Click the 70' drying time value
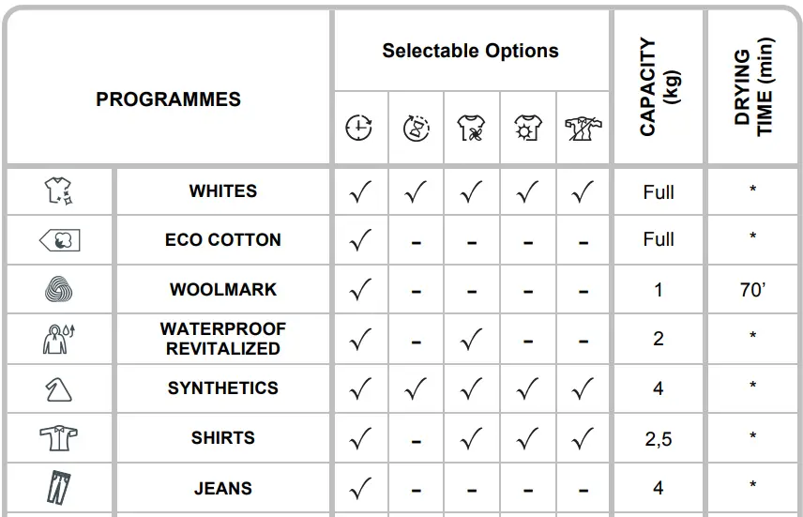Image resolution: width=803 pixels, height=517 pixels. pyautogui.click(x=752, y=290)
